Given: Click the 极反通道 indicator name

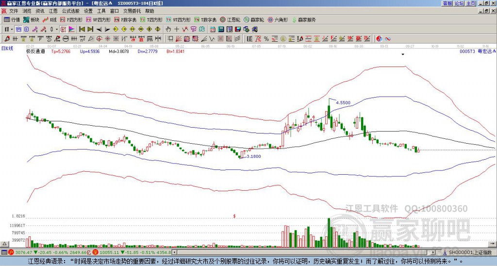Looking at the screenshot, I should (35, 51).
